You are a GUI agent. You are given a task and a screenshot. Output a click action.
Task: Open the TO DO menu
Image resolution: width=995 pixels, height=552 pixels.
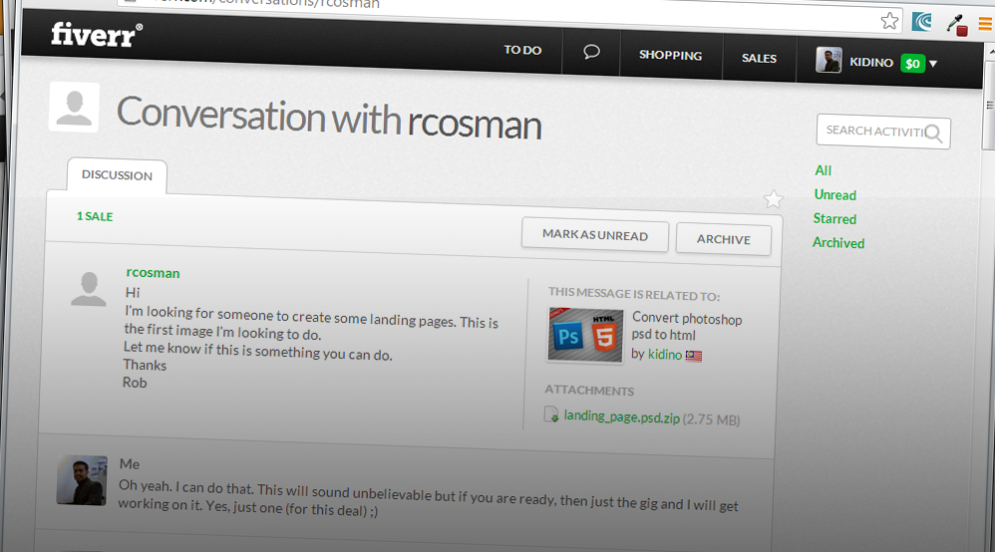[x=522, y=50]
